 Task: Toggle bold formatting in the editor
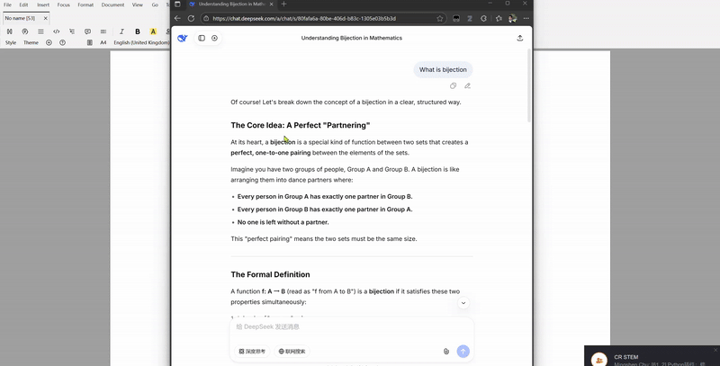pyautogui.click(x=138, y=31)
